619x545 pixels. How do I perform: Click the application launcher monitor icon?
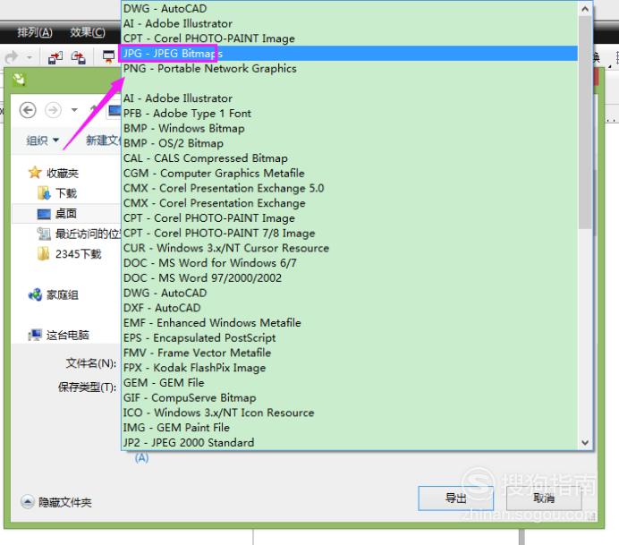pos(108,57)
